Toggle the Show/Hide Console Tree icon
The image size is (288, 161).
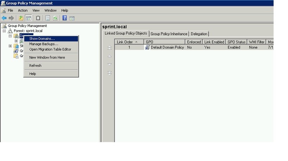coord(28,18)
